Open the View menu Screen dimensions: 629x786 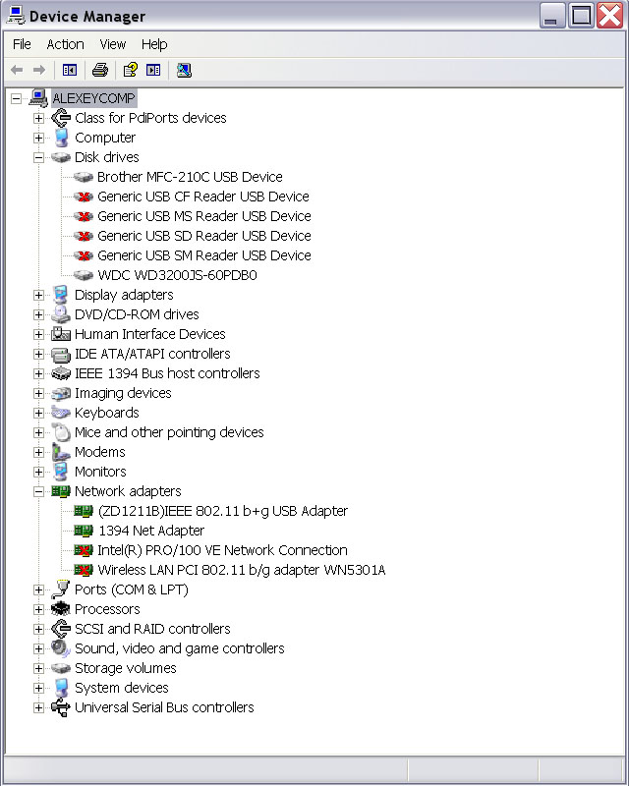[112, 44]
